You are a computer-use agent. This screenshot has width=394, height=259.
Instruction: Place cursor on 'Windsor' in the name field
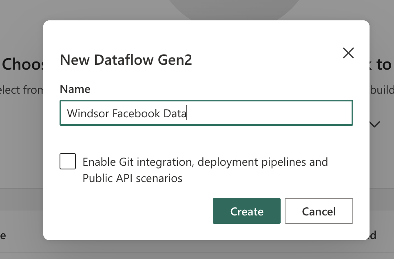click(x=88, y=113)
